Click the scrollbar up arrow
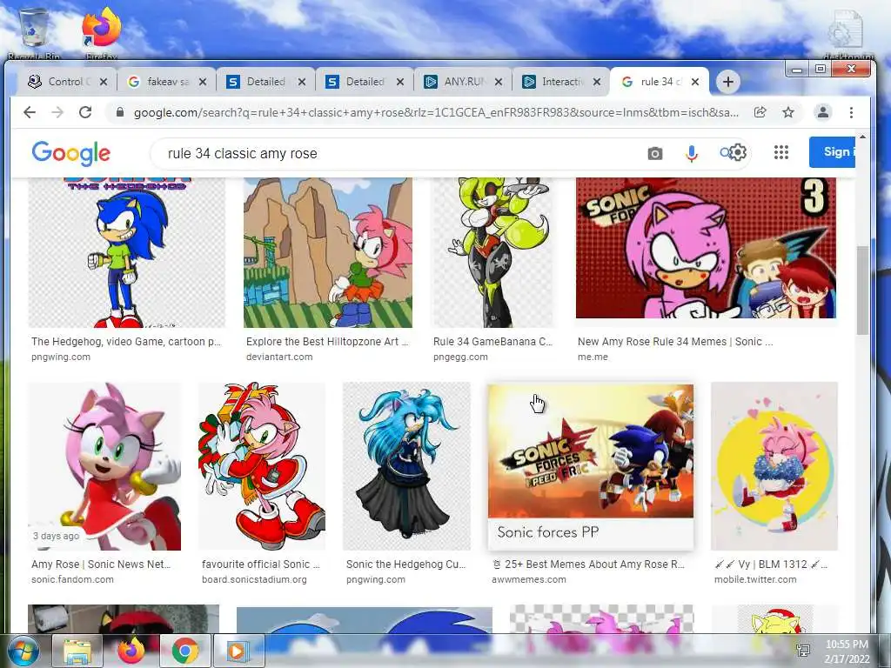Image resolution: width=891 pixels, height=668 pixels. pos(862,137)
